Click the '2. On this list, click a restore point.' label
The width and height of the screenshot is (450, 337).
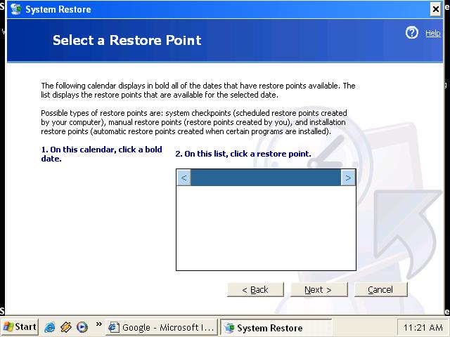[243, 154]
